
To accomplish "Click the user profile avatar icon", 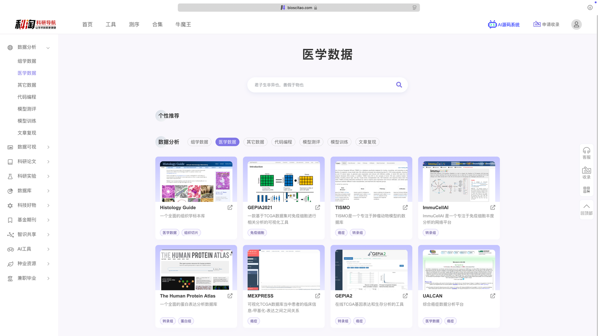I will [x=576, y=25].
